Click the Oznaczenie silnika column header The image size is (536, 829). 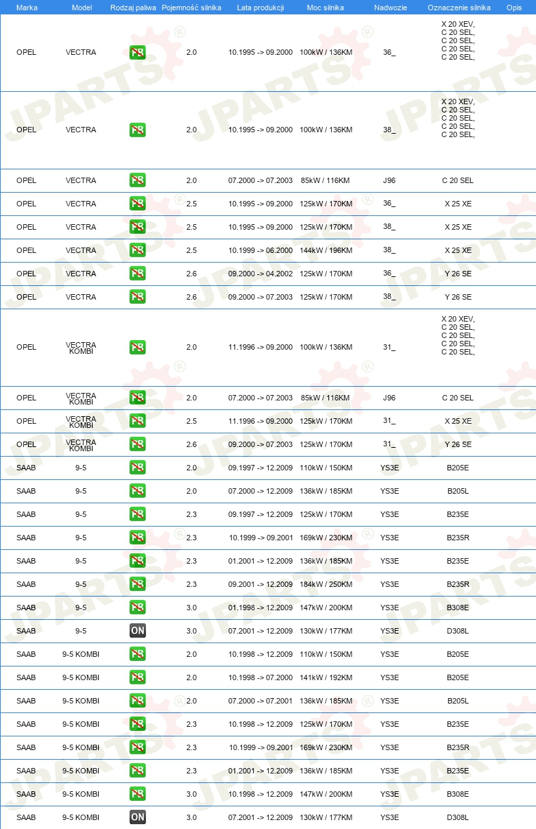click(459, 7)
